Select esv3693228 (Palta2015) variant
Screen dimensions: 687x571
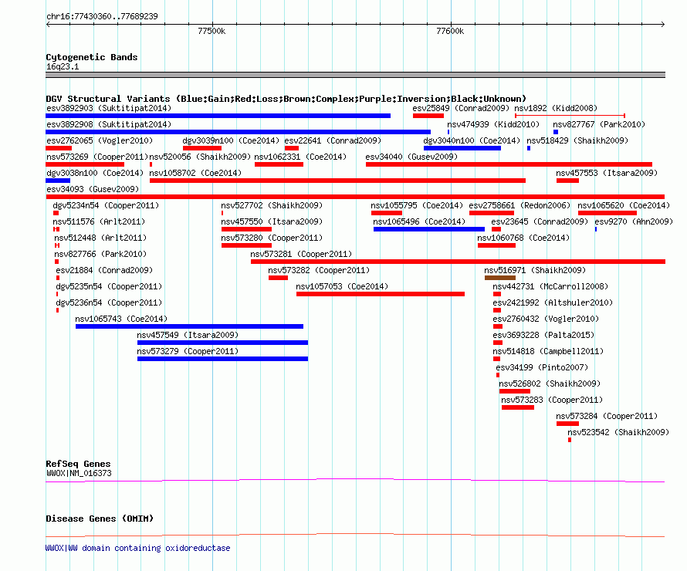click(x=543, y=335)
